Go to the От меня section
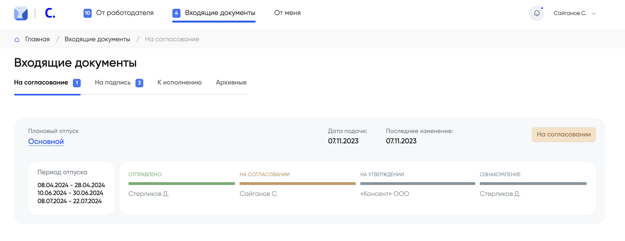Screen dimensions: 625x241 (x=287, y=13)
